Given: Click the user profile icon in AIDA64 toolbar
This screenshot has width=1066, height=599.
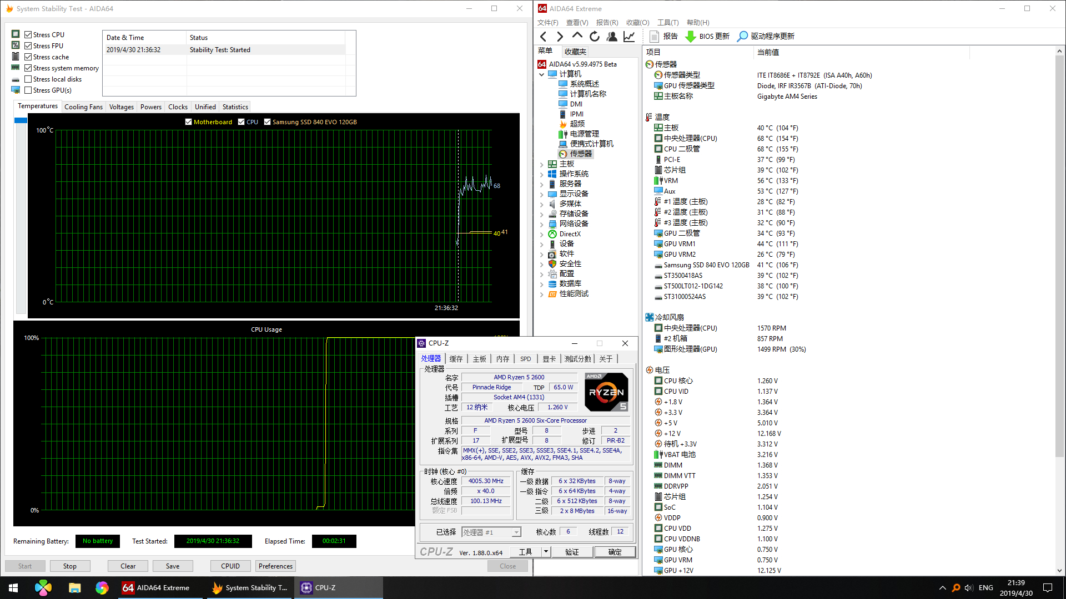Looking at the screenshot, I should tap(612, 37).
